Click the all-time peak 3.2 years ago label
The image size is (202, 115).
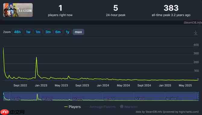[x=171, y=15]
